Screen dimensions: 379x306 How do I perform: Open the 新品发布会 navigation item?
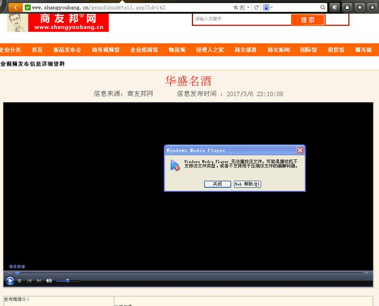pos(67,50)
